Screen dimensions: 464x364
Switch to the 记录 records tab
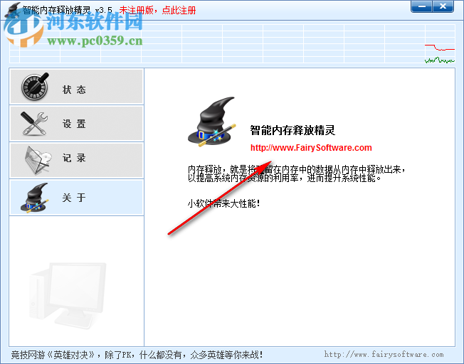[x=77, y=160]
